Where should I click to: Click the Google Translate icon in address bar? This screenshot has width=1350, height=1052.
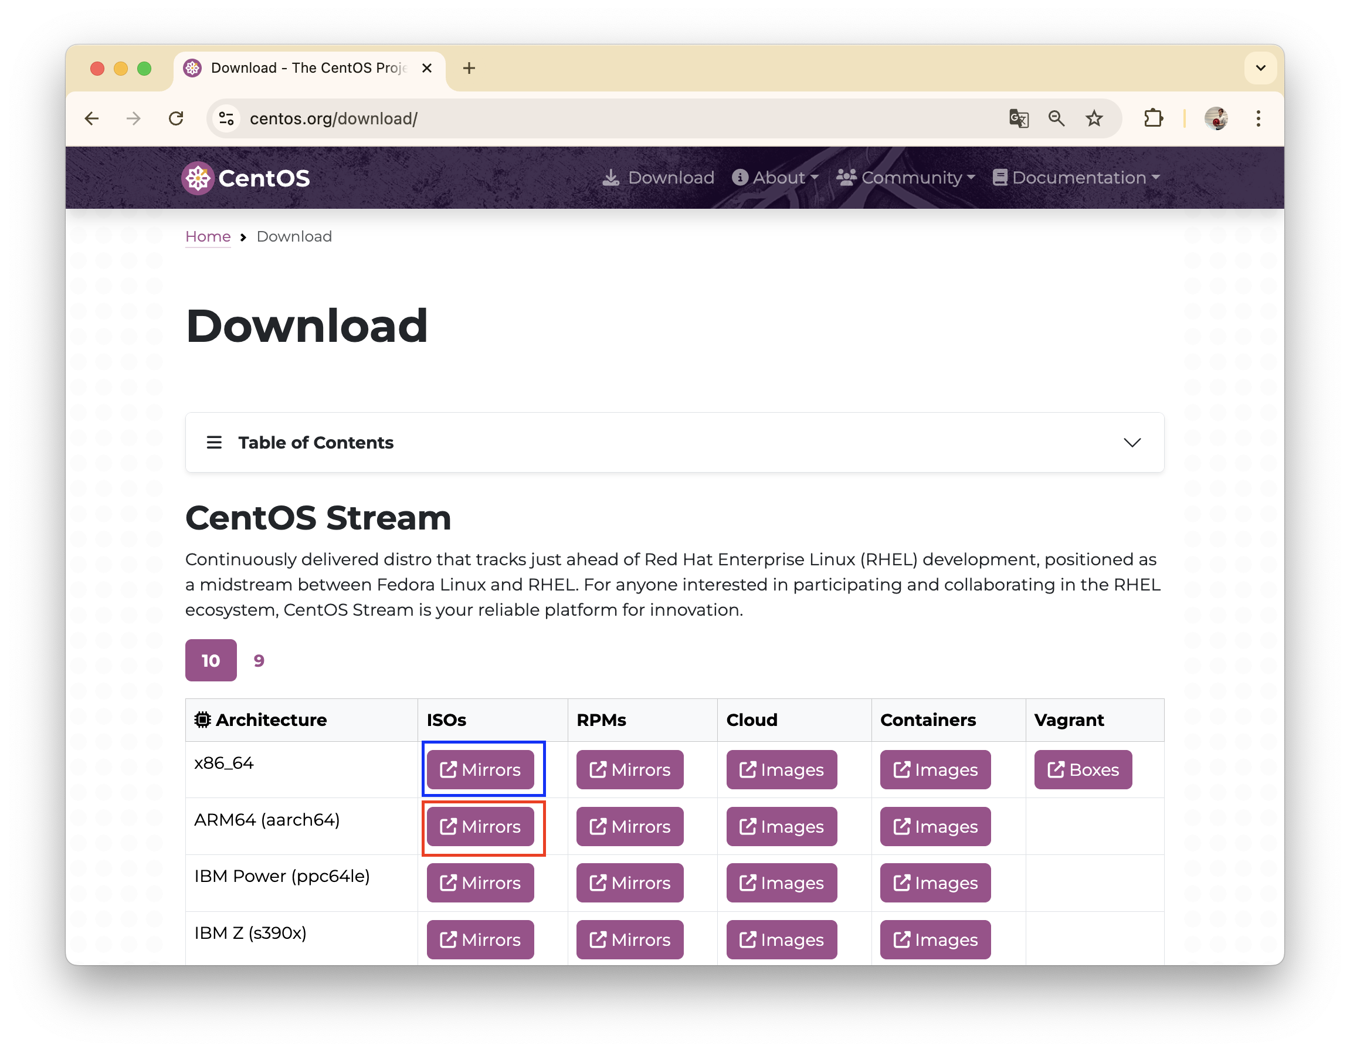tap(1018, 118)
